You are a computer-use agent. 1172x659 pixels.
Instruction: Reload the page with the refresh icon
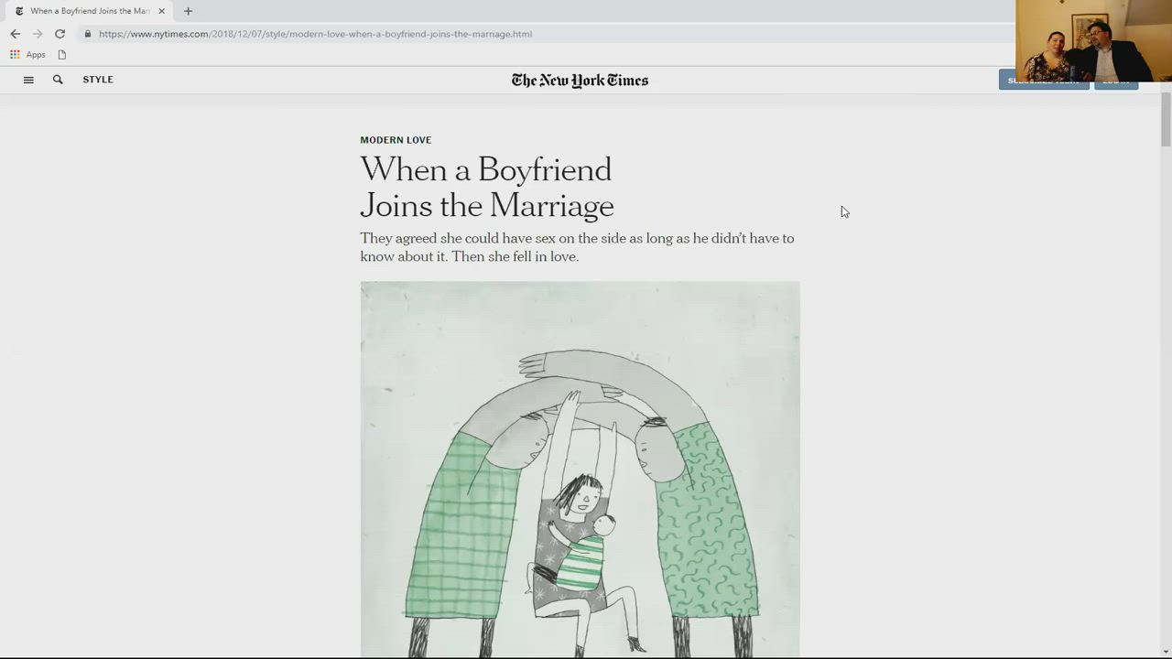(60, 34)
